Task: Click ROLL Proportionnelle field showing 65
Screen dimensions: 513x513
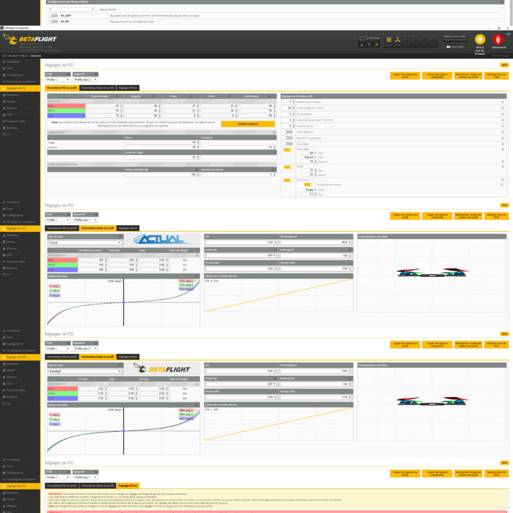Action: pyautogui.click(x=104, y=106)
